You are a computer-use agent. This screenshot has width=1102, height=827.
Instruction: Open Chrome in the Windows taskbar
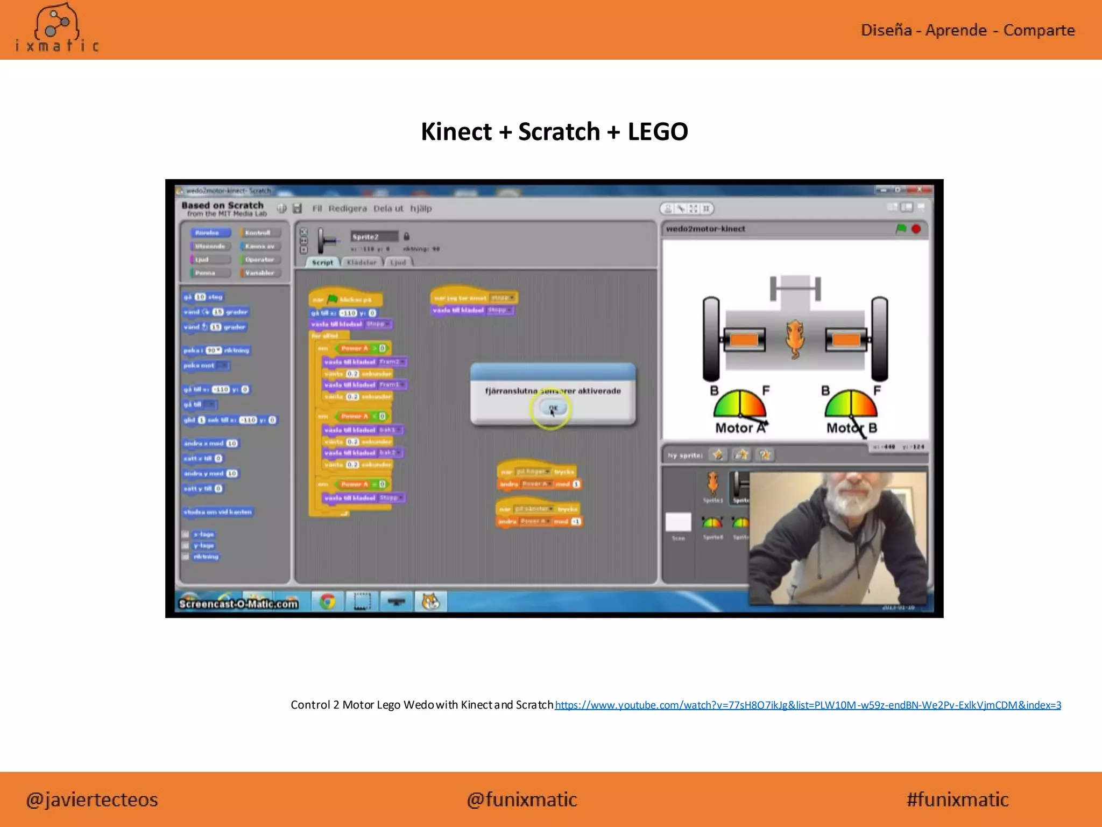(327, 601)
